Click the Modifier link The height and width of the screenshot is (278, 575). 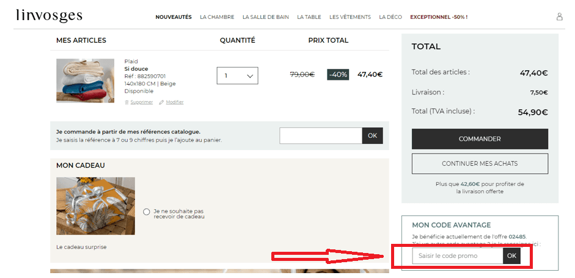[175, 102]
